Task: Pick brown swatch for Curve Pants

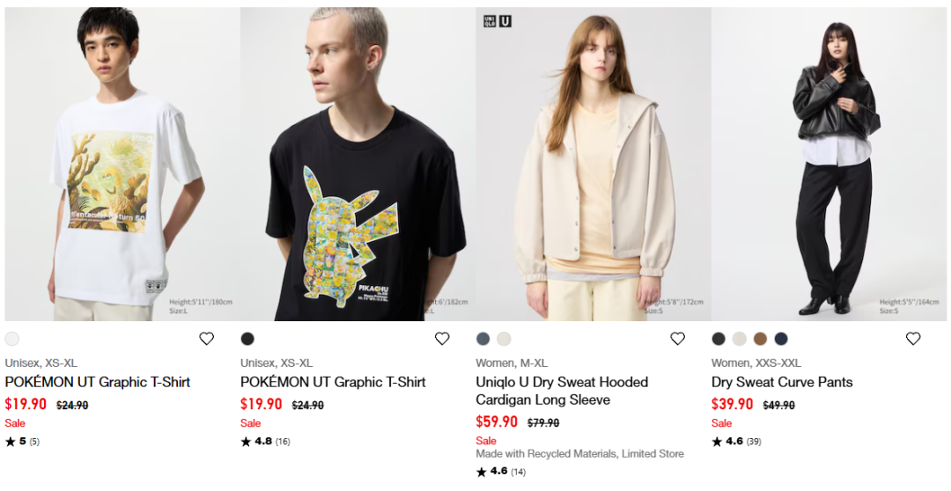Action: 761,339
